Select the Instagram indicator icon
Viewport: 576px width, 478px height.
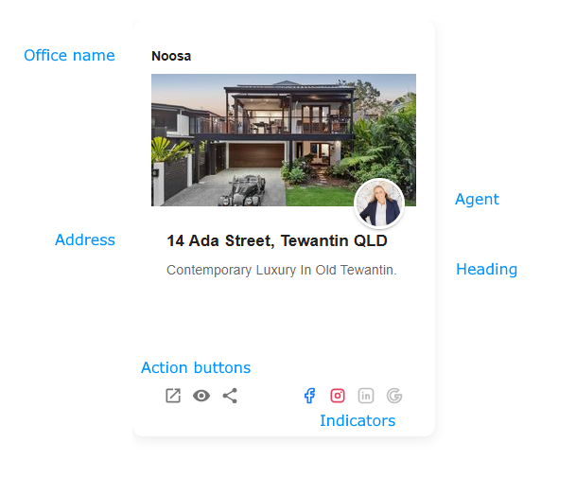point(338,396)
